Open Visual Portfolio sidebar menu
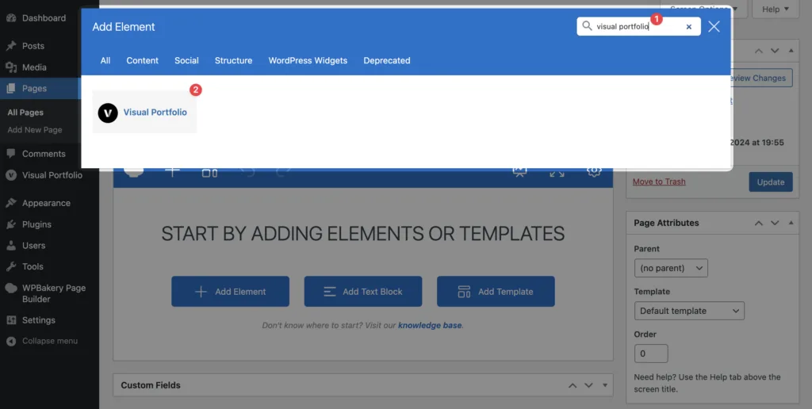This screenshot has width=812, height=409. (44, 175)
